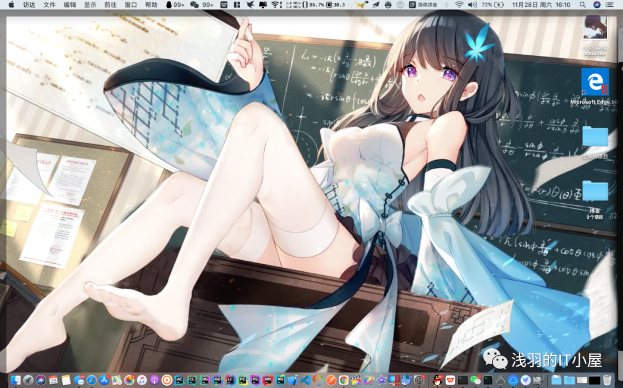The height and width of the screenshot is (388, 623).
Task: Click CPU 30.3 indicator in menu bar
Action: 335,5
